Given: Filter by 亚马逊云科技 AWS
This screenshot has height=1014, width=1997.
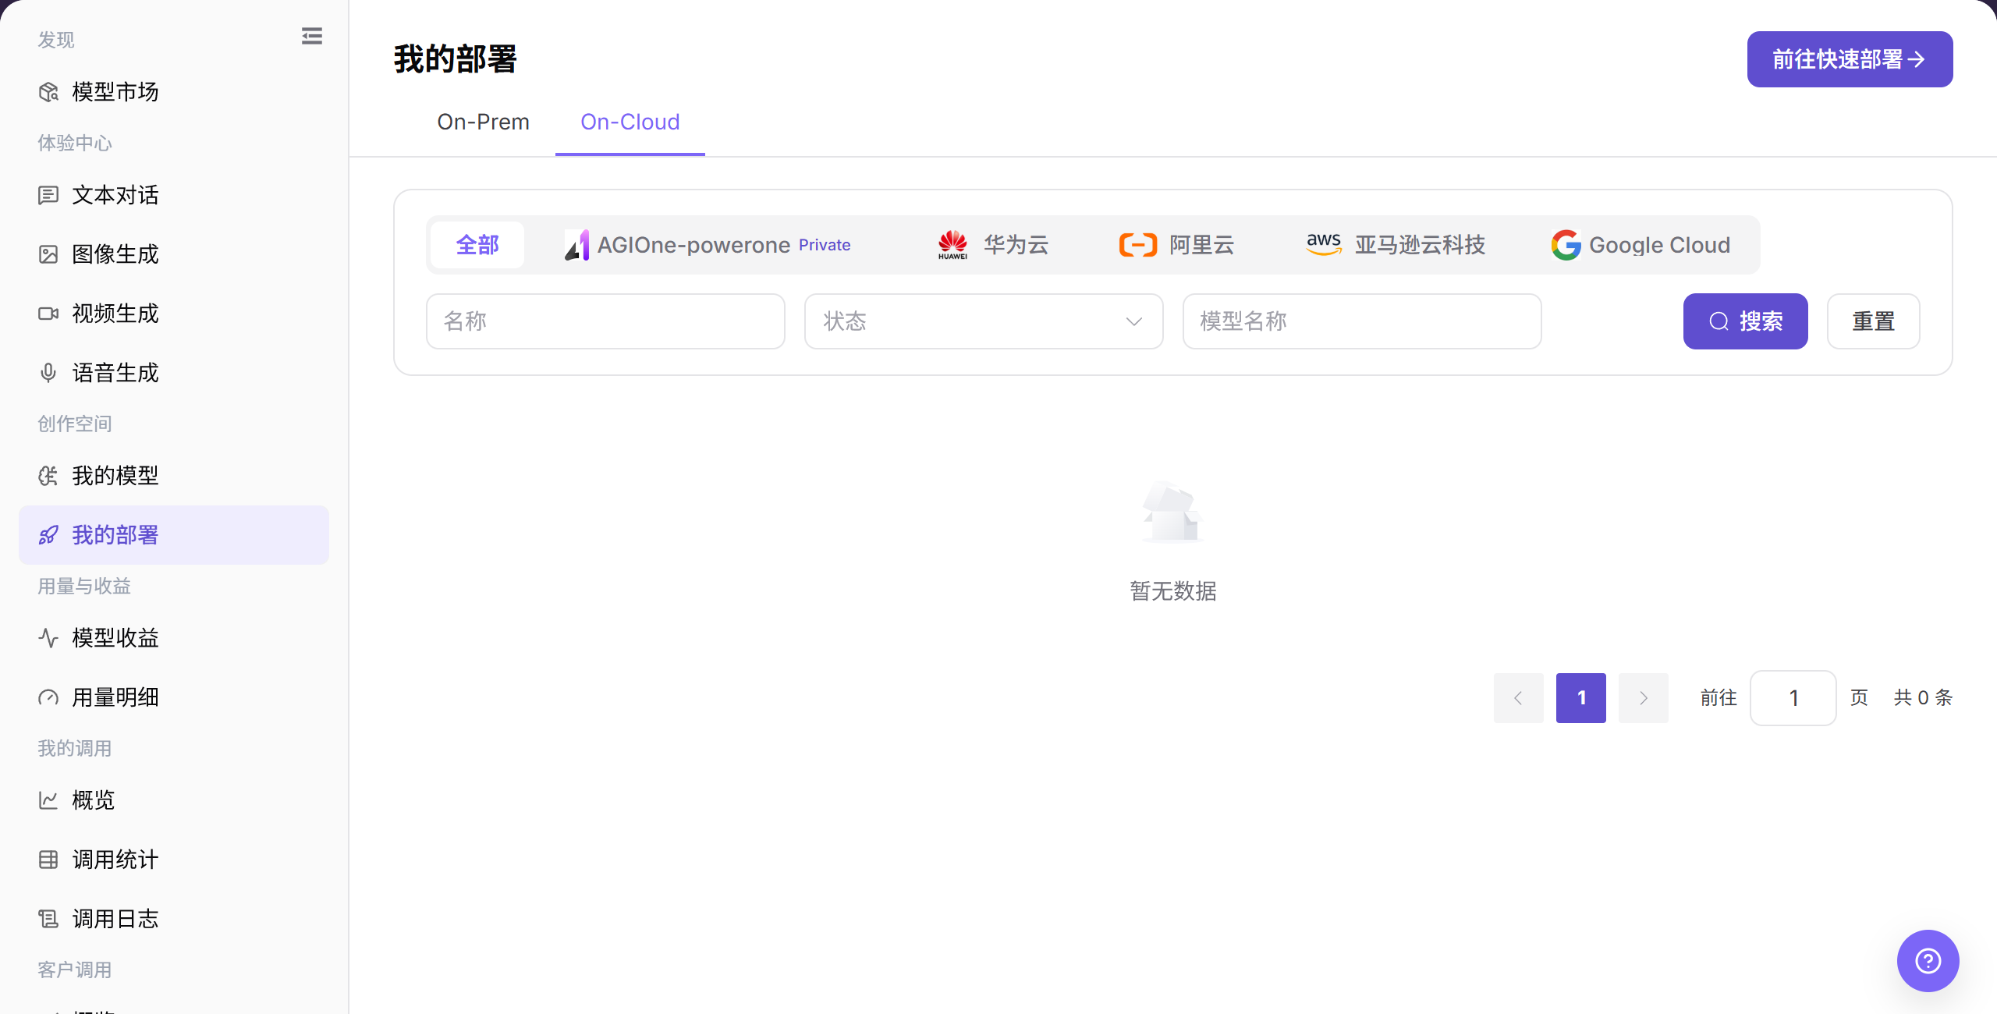Looking at the screenshot, I should [x=1395, y=245].
